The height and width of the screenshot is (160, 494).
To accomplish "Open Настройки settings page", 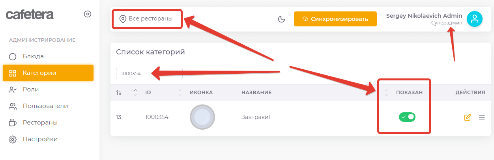I will point(40,139).
